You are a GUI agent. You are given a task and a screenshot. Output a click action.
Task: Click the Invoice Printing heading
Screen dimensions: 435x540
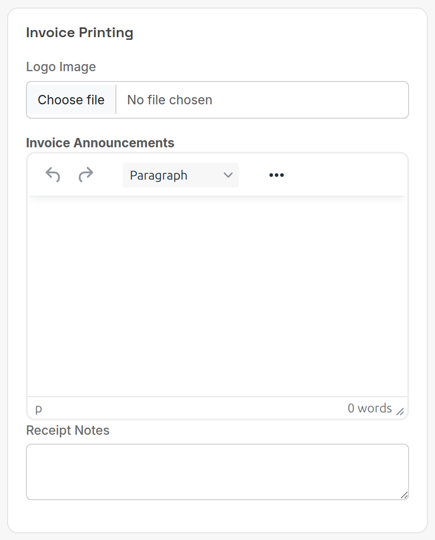80,33
